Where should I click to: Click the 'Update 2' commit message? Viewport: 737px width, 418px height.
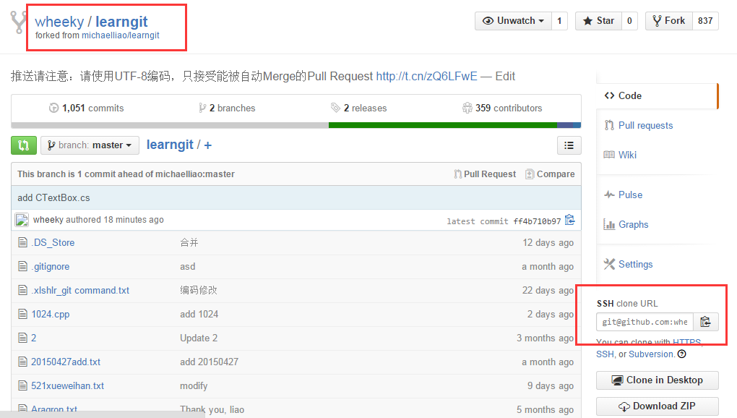point(199,338)
